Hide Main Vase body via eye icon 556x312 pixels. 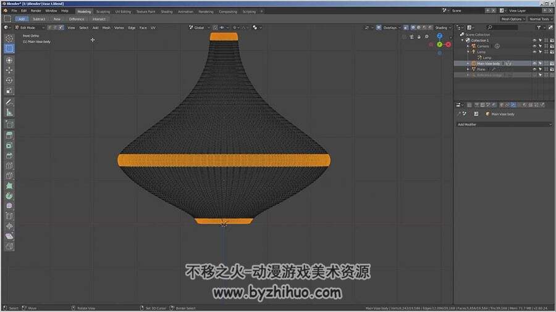(534, 64)
